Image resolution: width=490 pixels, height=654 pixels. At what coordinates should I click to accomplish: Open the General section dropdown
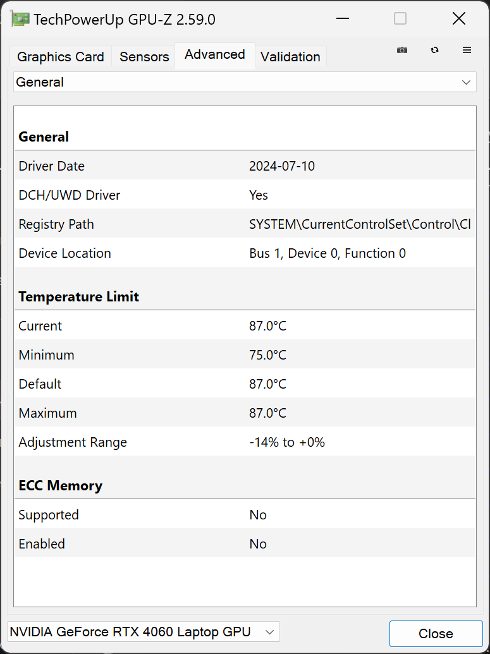pos(245,82)
